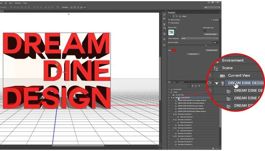Select DREAM DINE DESIGN Front Bevel Material

coord(191,103)
